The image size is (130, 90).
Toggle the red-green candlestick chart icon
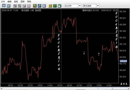(55, 6)
